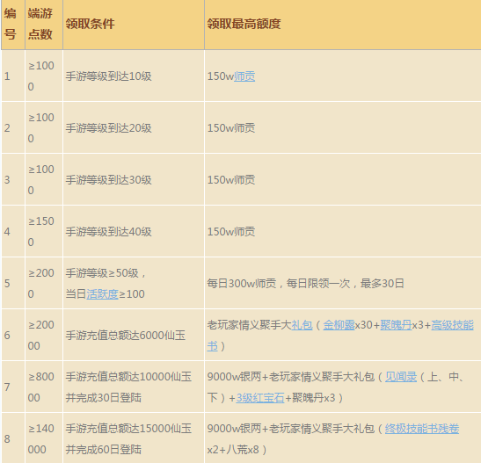Select the 手游充值总额达6000仙玉 cell
This screenshot has width=481, height=463.
coord(134,335)
